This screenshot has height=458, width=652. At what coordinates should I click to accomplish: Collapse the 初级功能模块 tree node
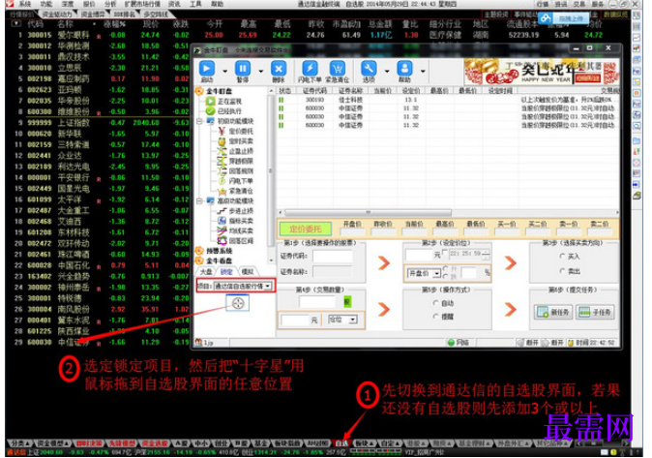199,121
